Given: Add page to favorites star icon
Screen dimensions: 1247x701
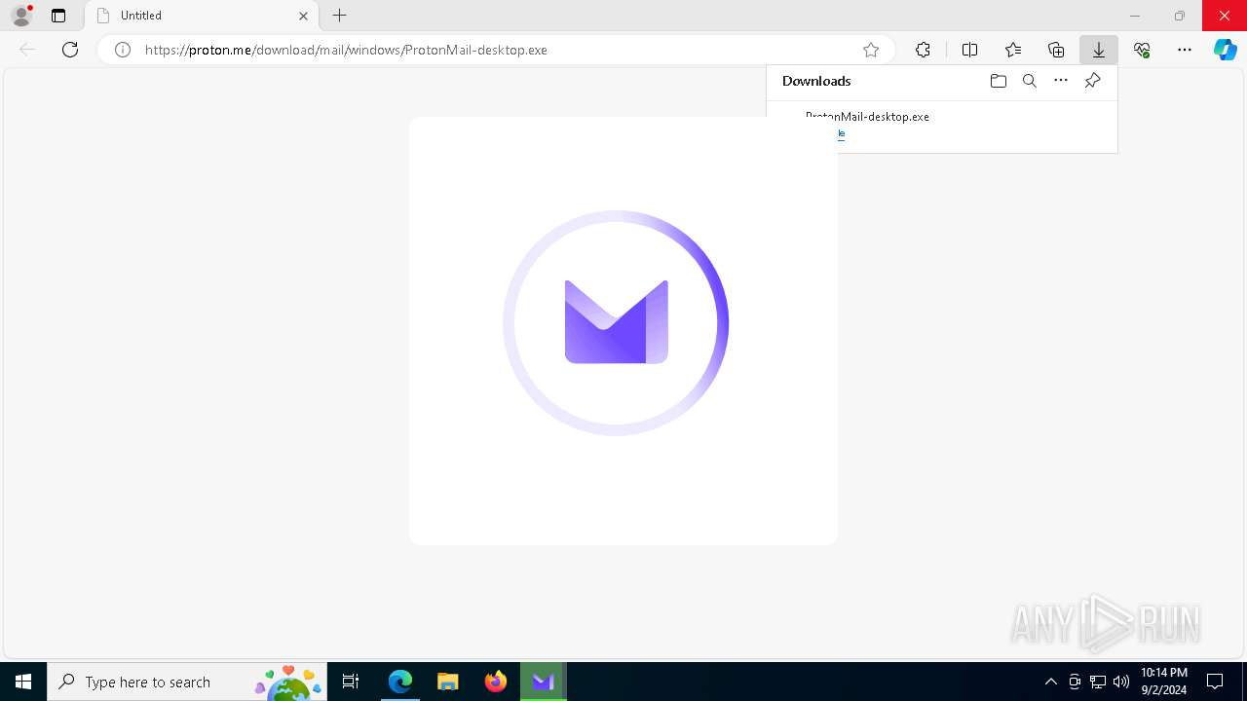Looking at the screenshot, I should coord(871,50).
